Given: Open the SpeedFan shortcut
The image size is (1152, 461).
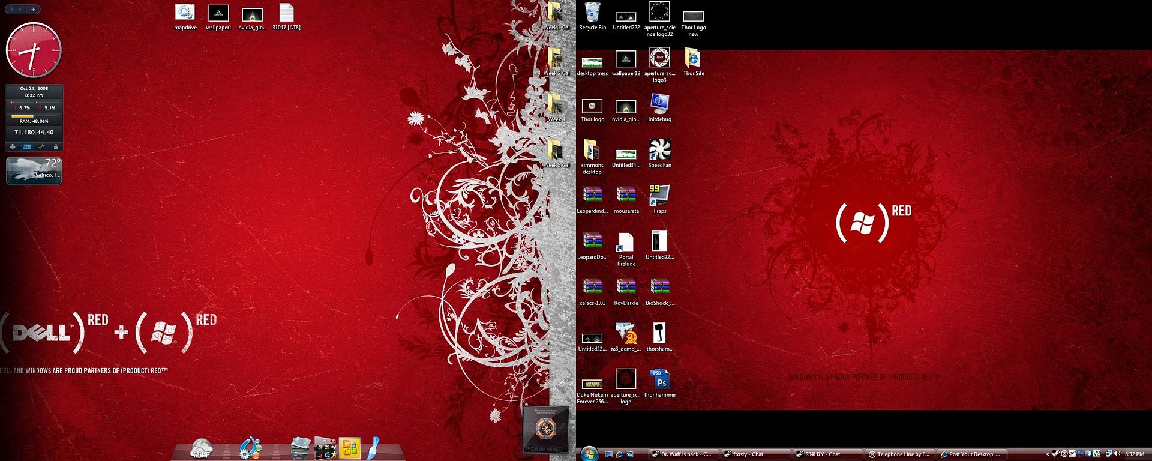Looking at the screenshot, I should [659, 154].
